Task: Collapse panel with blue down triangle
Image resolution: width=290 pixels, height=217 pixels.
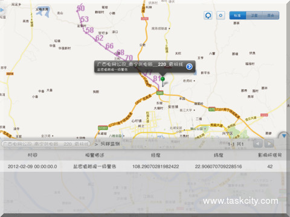Action: pyautogui.click(x=284, y=136)
